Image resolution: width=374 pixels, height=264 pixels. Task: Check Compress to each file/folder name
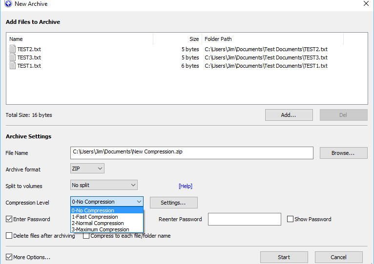point(86,236)
